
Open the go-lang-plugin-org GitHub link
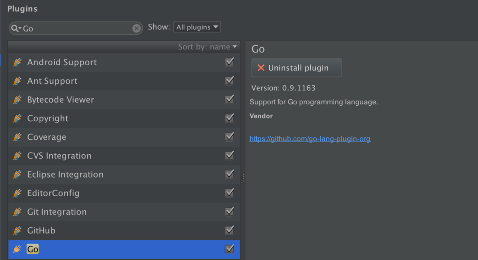[x=310, y=139]
